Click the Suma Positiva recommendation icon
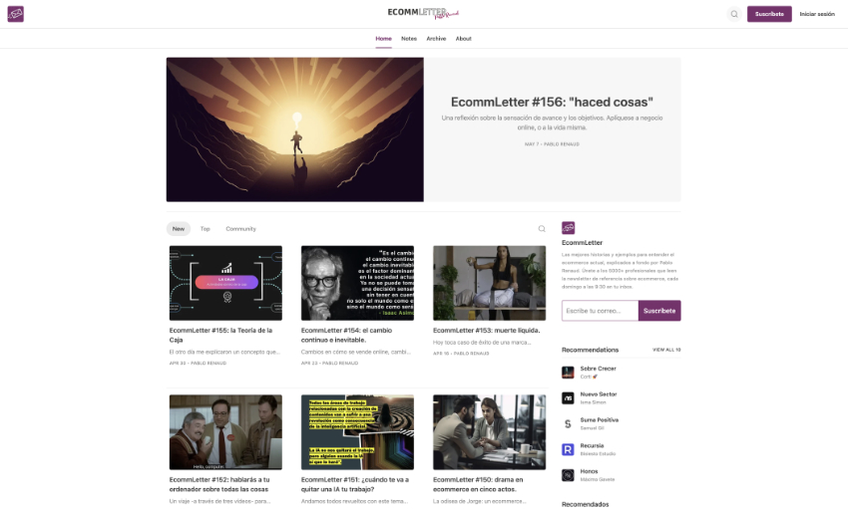This screenshot has width=848, height=509. [x=568, y=423]
